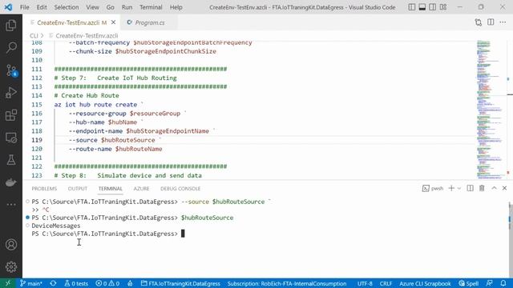The height and width of the screenshot is (288, 513).
Task: Select the CreateEnv-TestEnv.azcli editor tab
Action: 71,22
